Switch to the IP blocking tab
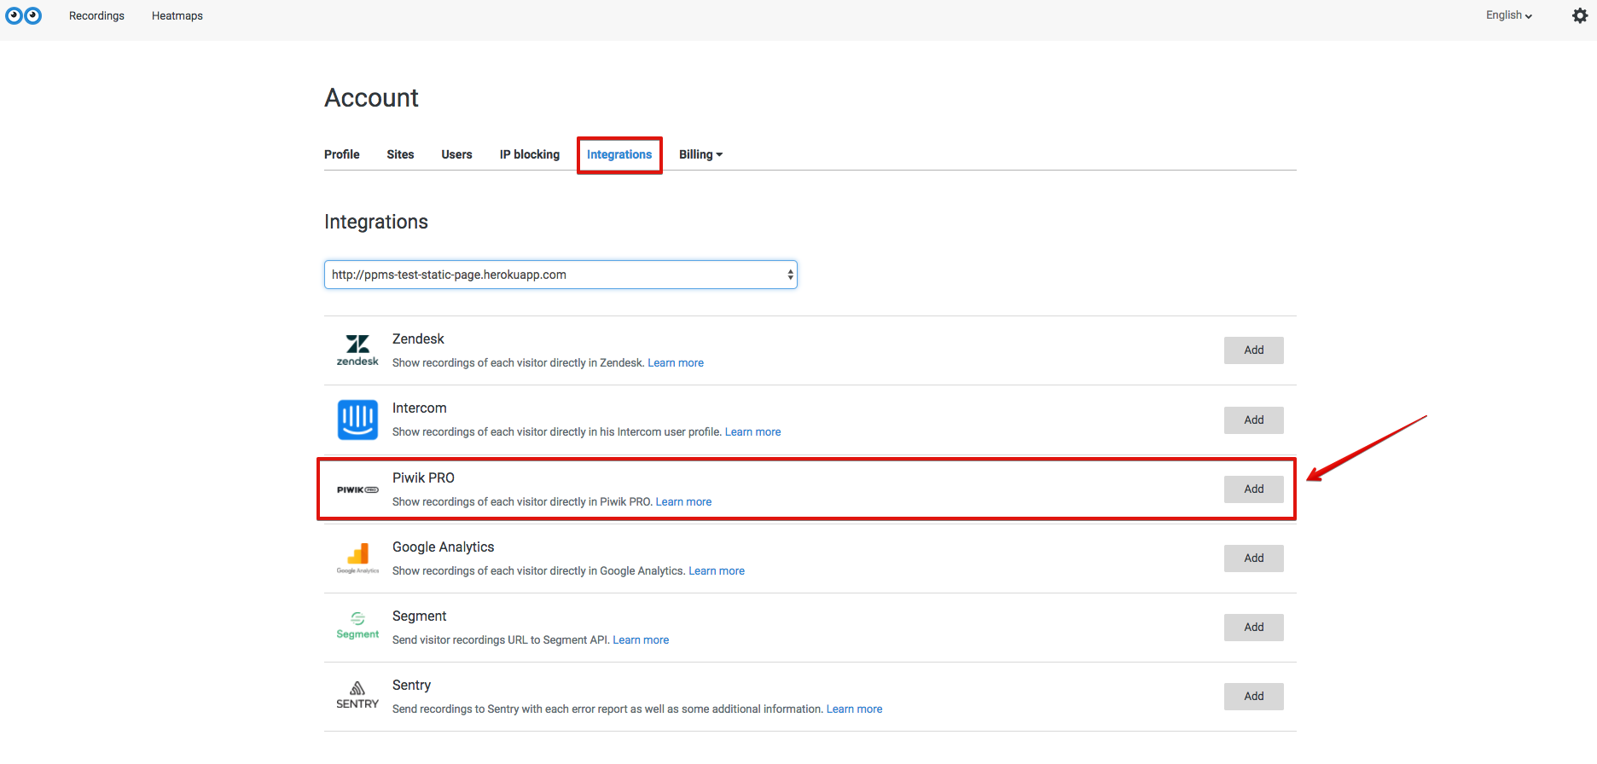Screen dimensions: 1597x764 (530, 154)
